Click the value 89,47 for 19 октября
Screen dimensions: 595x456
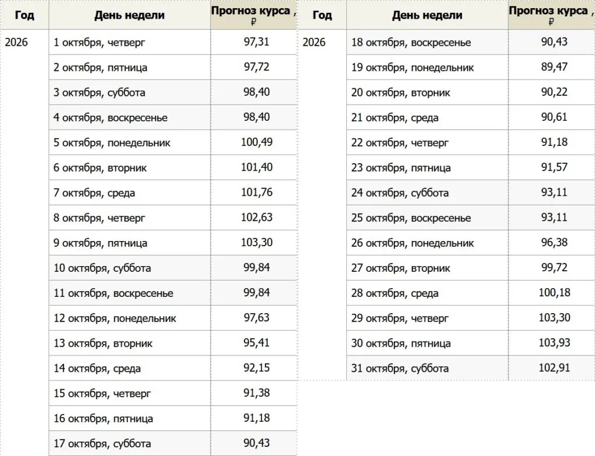(554, 67)
